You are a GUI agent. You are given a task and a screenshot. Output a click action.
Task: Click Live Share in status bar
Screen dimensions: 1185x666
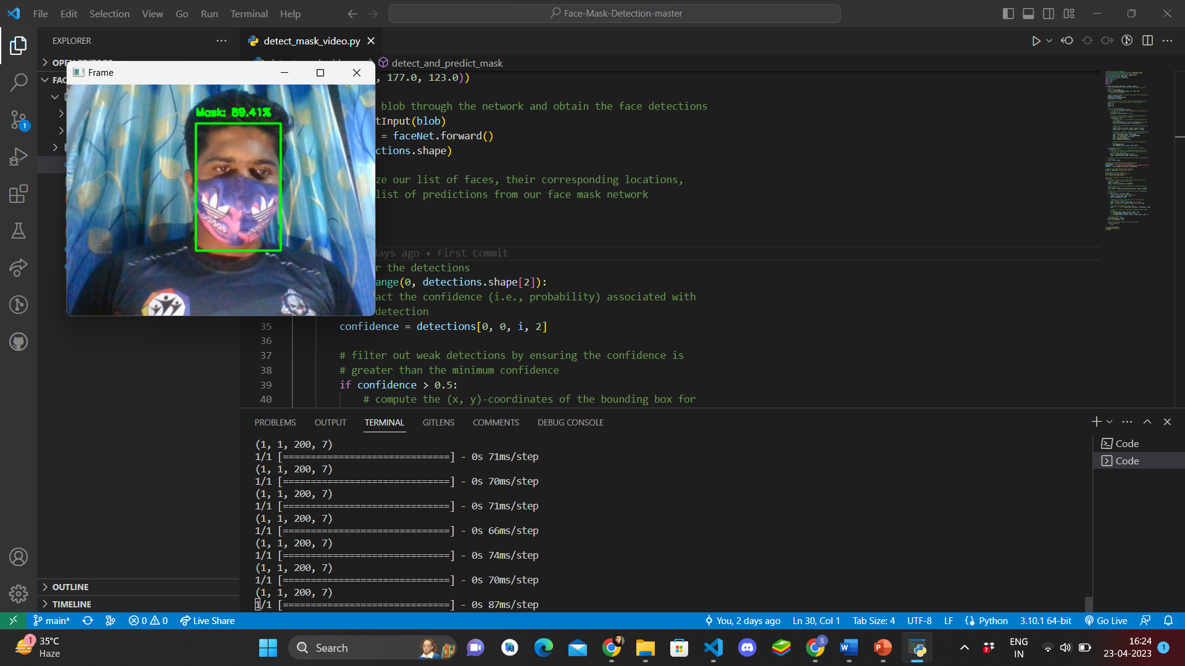(207, 621)
